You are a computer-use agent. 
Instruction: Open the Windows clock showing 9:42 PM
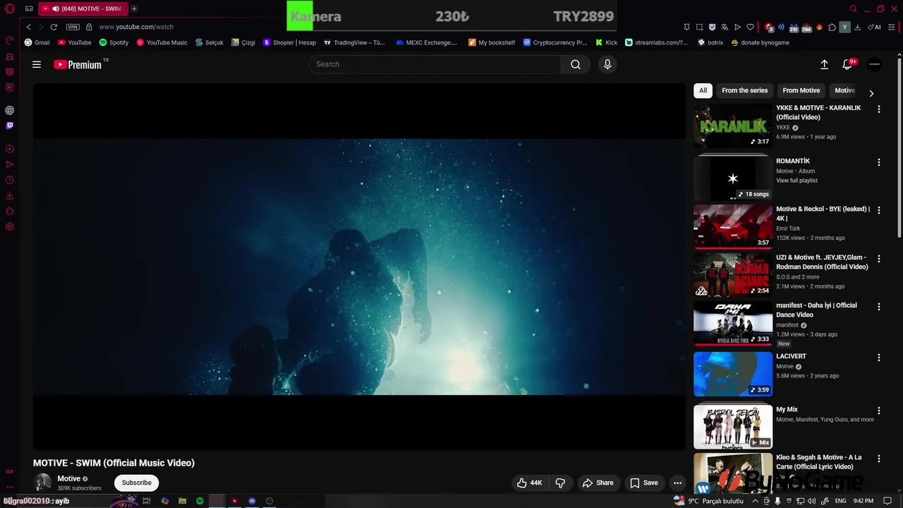tap(863, 501)
